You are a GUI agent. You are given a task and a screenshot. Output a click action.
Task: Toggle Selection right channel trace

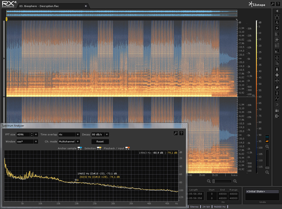click(100, 148)
